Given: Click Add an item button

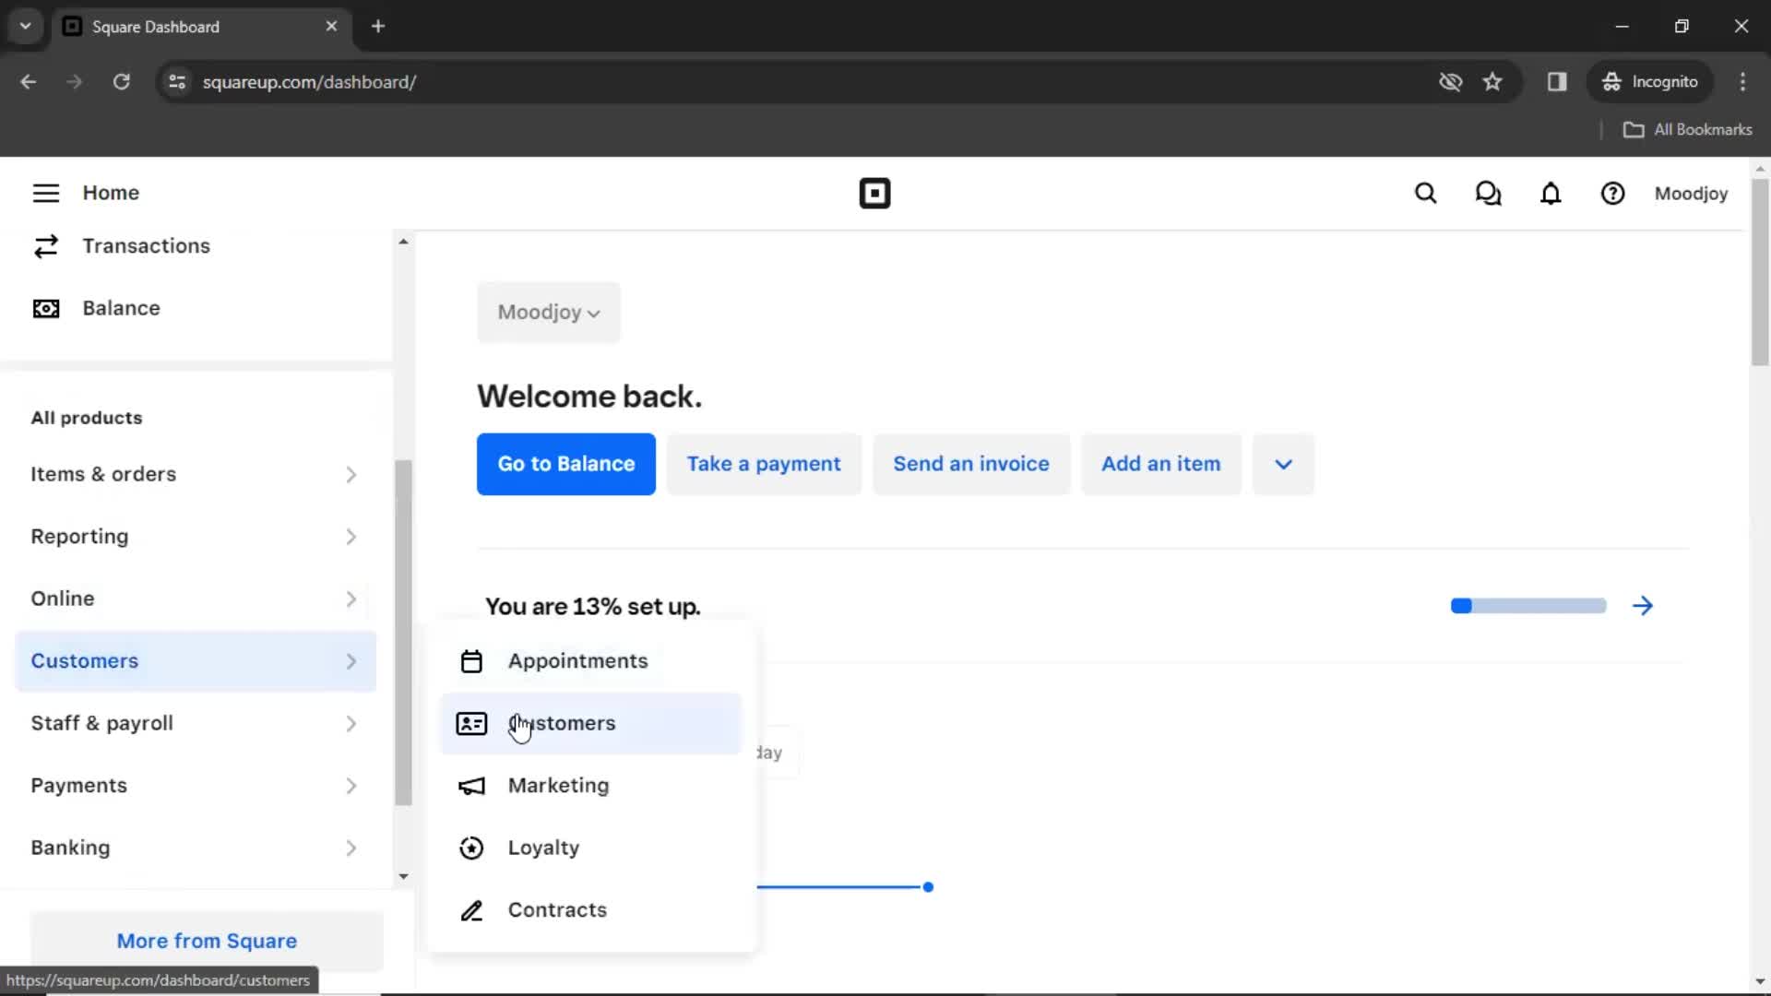Looking at the screenshot, I should [x=1161, y=464].
